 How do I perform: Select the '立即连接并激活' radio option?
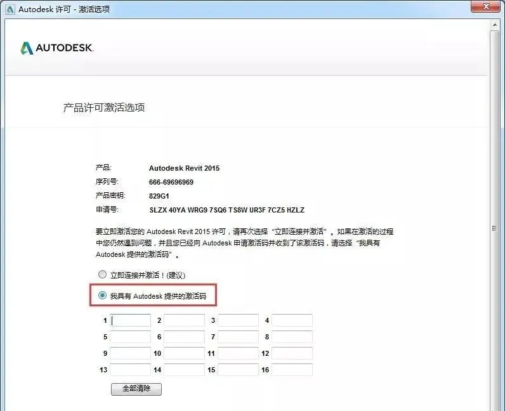[x=102, y=275]
